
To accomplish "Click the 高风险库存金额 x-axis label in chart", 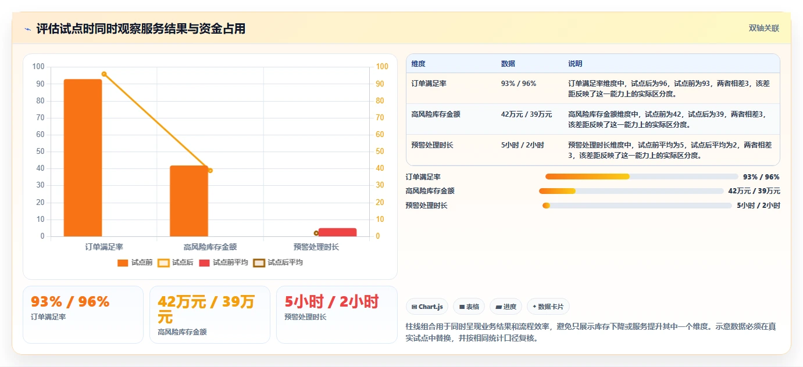I will click(210, 247).
